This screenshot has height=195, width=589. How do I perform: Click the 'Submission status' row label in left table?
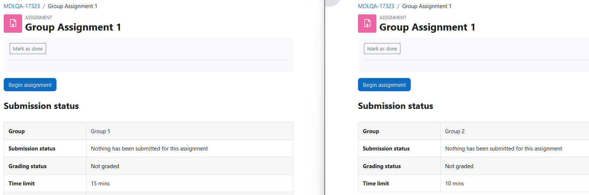[x=32, y=149]
